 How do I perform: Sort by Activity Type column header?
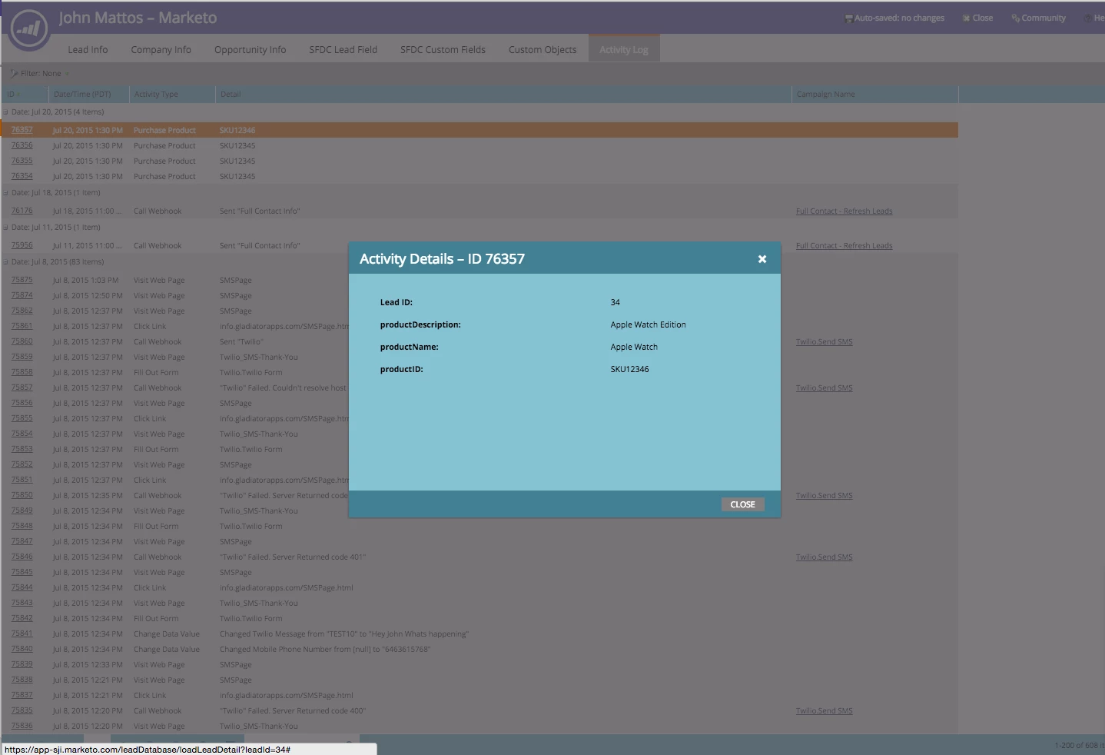[172, 95]
